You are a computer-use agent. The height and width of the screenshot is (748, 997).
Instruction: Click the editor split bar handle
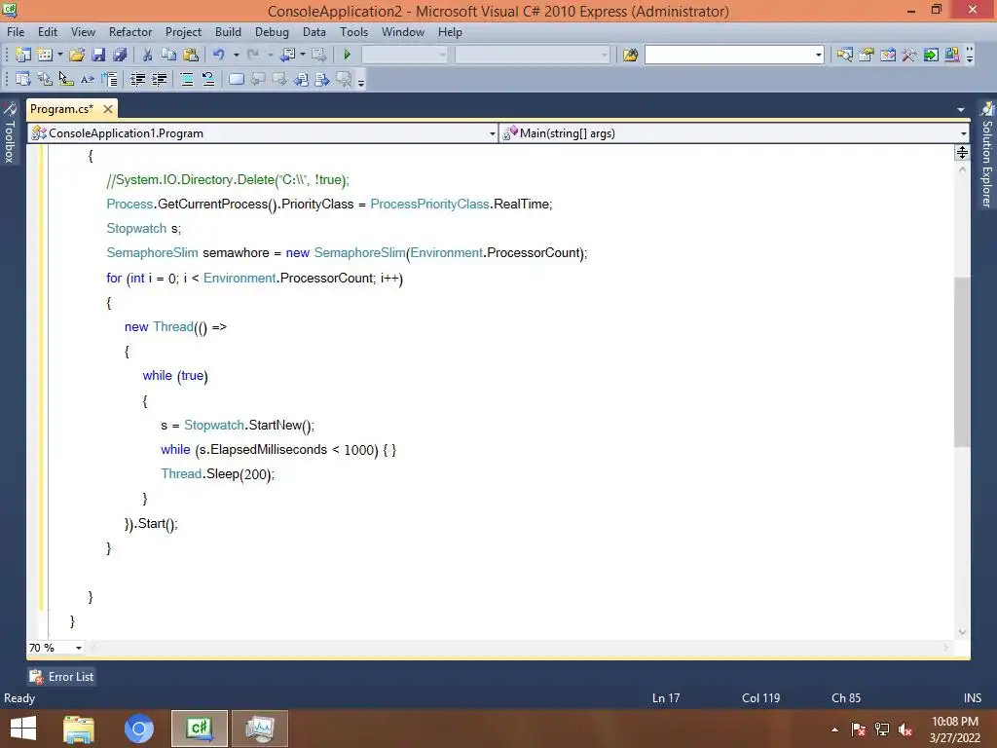pos(962,153)
